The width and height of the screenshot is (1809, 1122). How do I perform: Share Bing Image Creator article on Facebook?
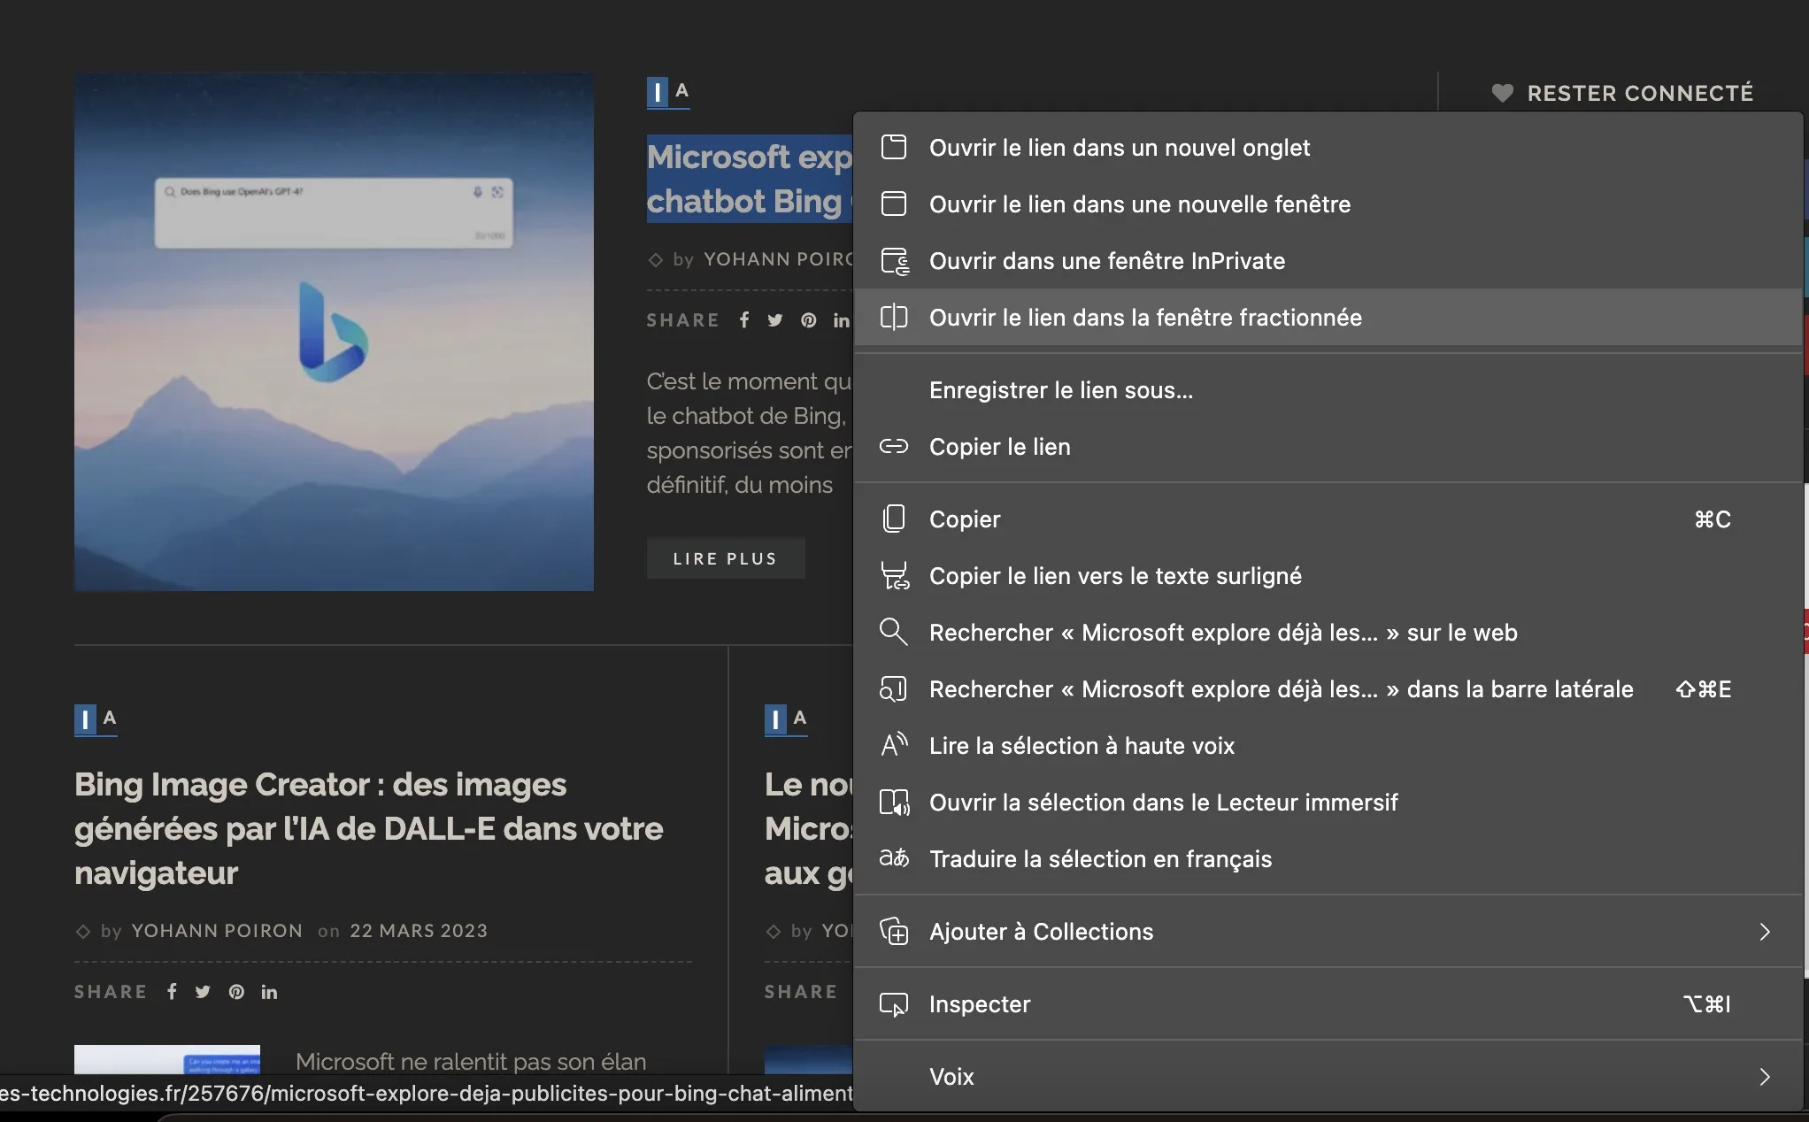point(172,992)
